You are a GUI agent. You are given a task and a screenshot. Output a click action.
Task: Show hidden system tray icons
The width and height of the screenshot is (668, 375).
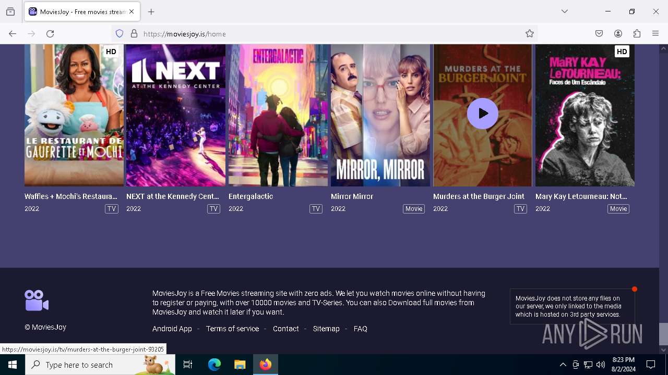coord(563,365)
